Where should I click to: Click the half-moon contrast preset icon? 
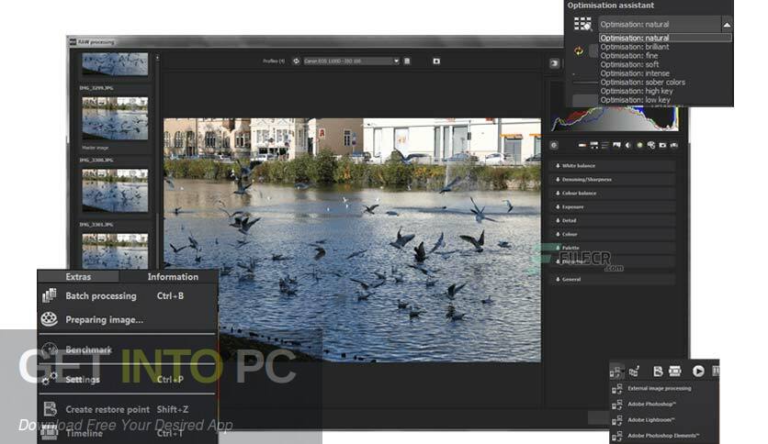click(x=628, y=145)
